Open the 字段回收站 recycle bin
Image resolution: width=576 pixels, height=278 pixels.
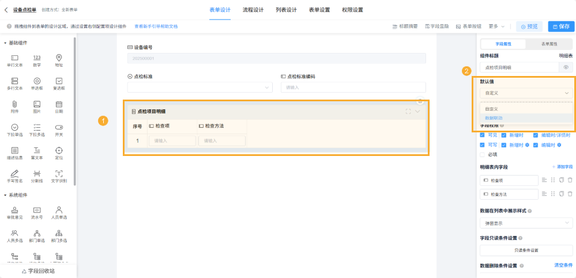[x=38, y=272]
